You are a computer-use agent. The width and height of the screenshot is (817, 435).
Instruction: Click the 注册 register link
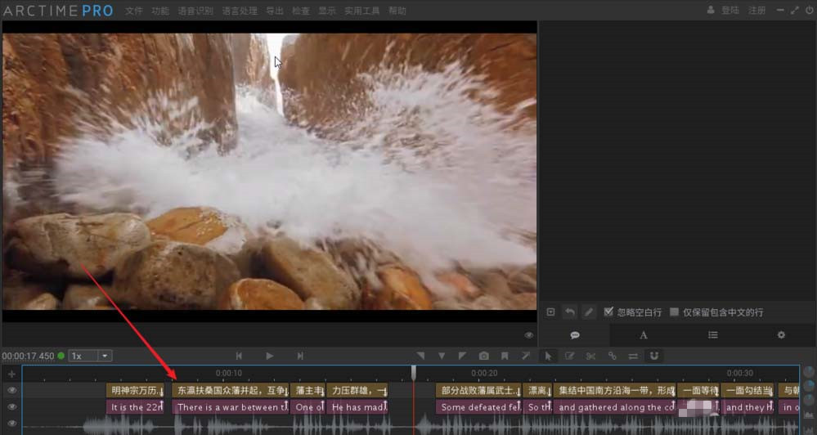[x=757, y=11]
